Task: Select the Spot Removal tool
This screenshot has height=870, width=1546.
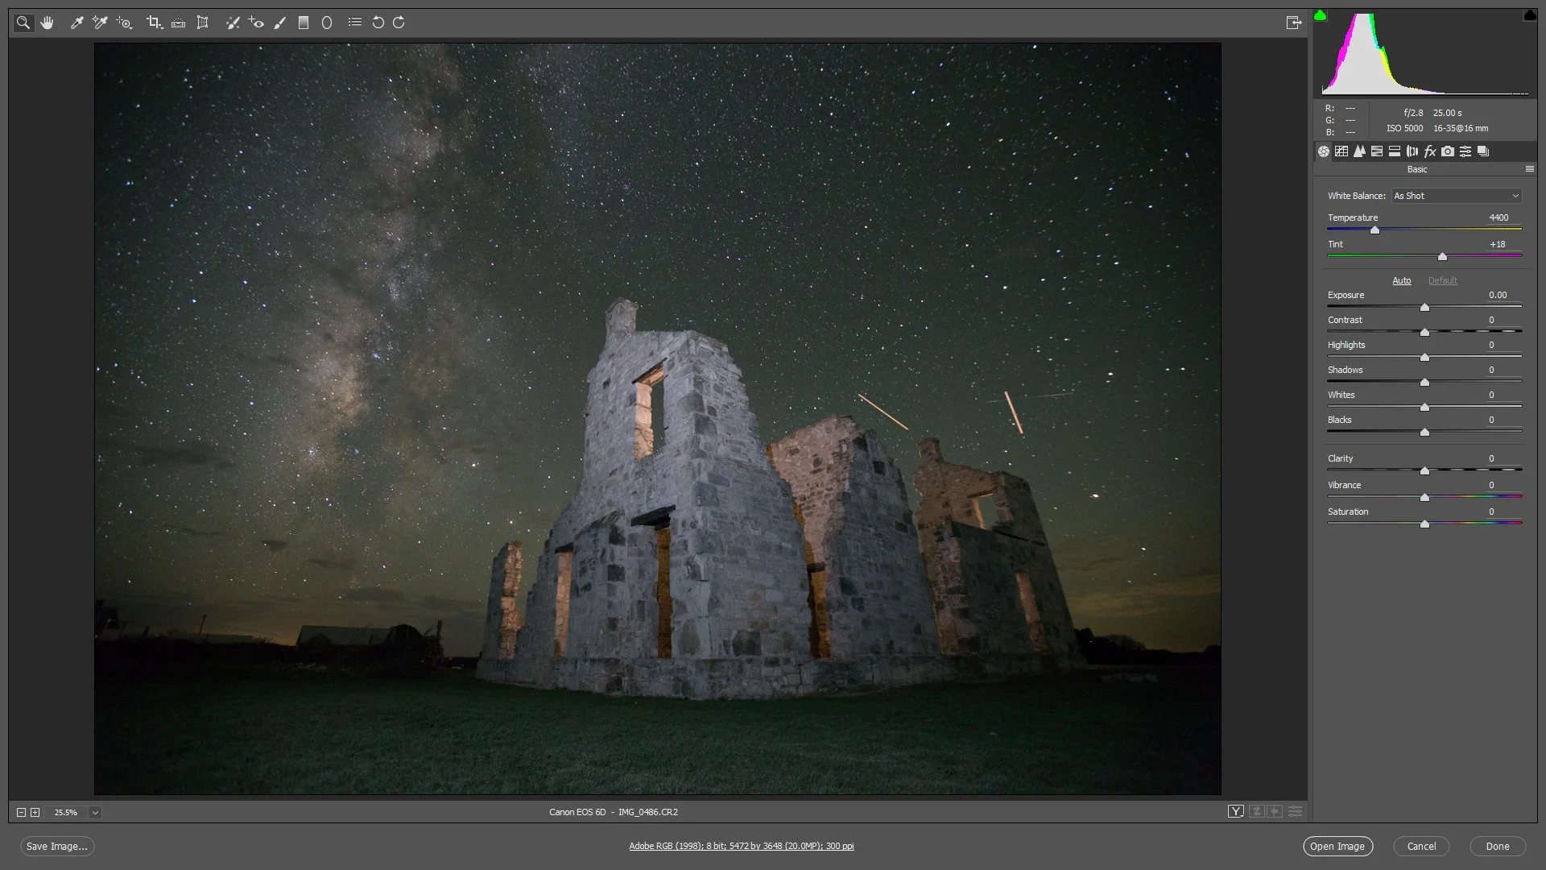Action: tap(233, 23)
